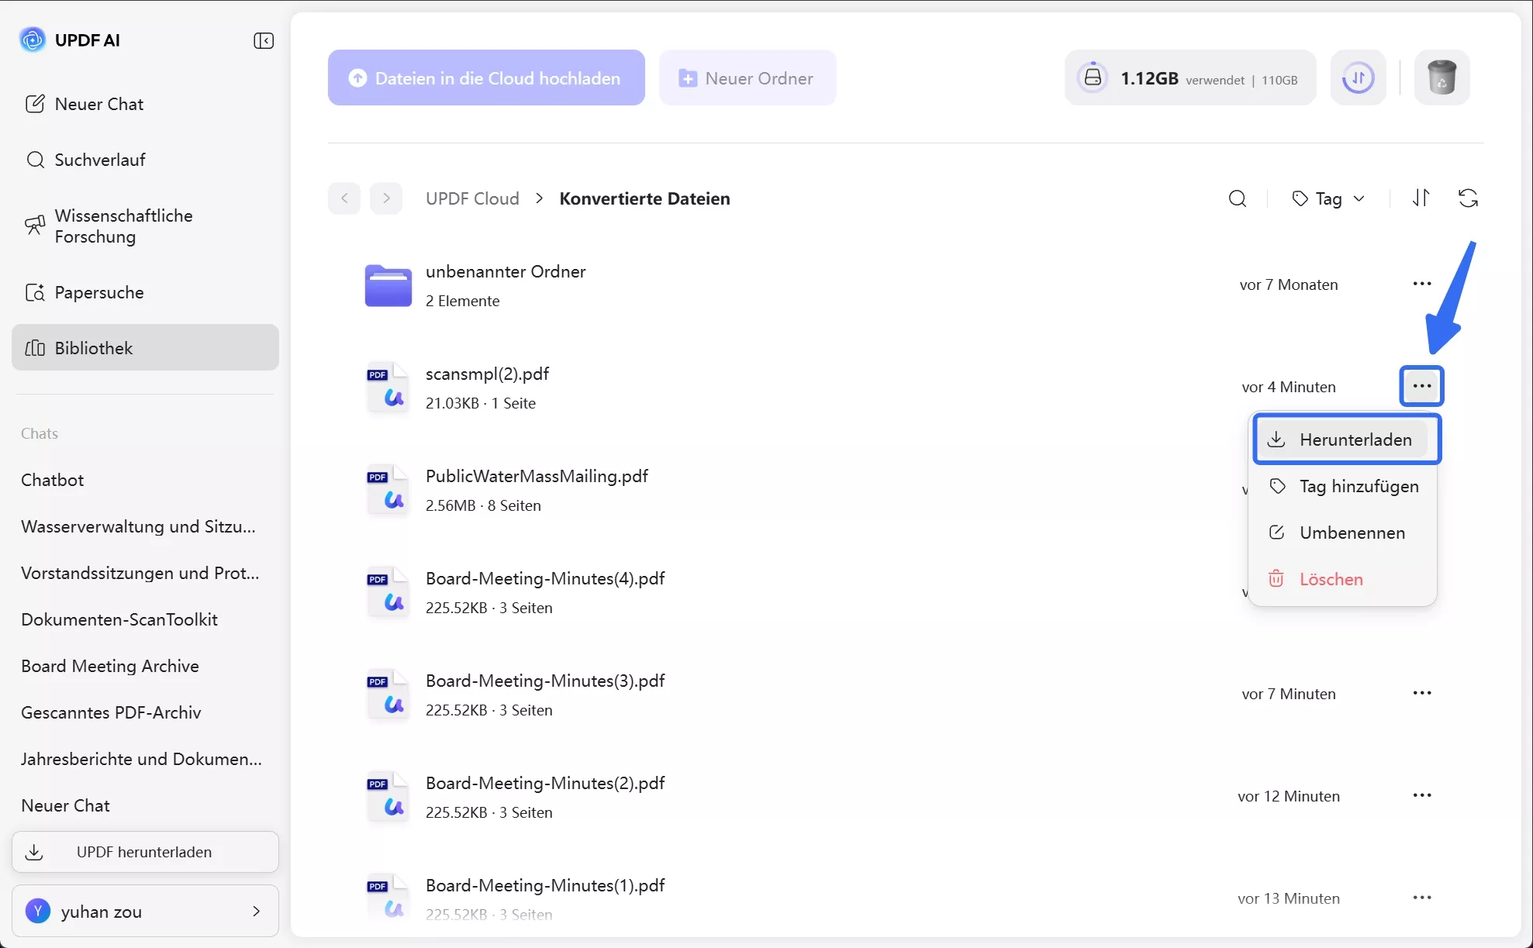Collapse the sidebar panel icon
Image resolution: width=1533 pixels, height=948 pixels.
pyautogui.click(x=264, y=40)
